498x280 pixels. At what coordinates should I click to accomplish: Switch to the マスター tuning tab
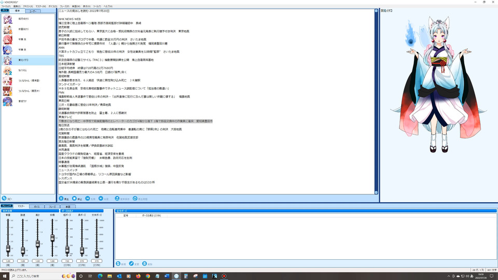click(21, 206)
